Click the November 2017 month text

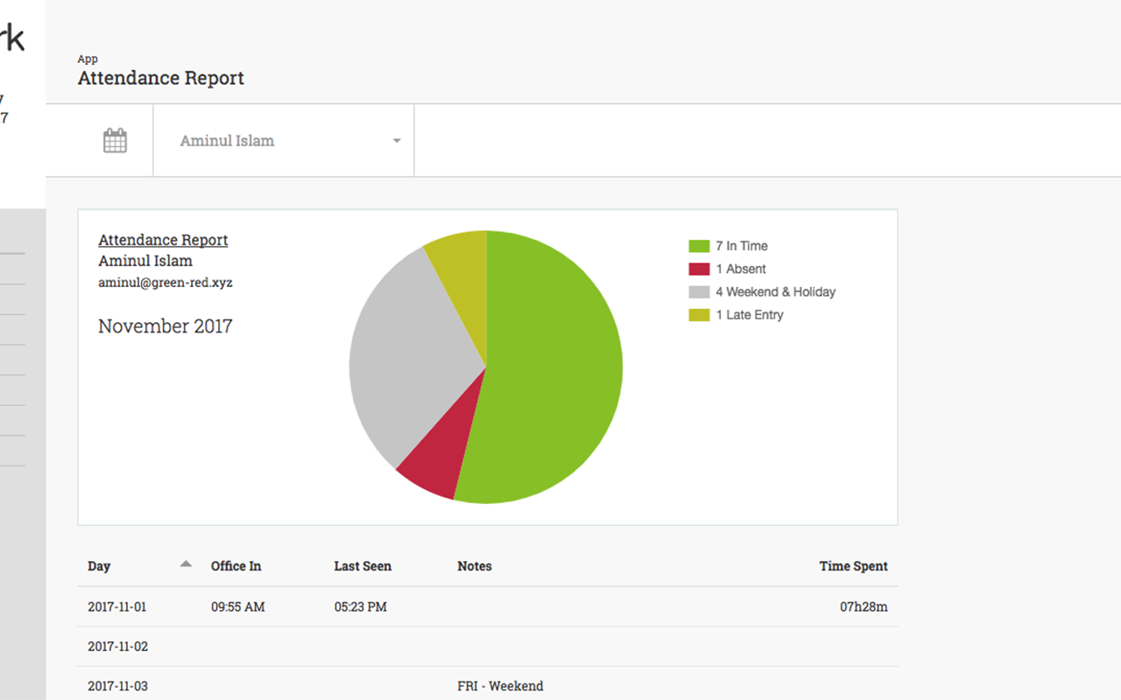(166, 326)
